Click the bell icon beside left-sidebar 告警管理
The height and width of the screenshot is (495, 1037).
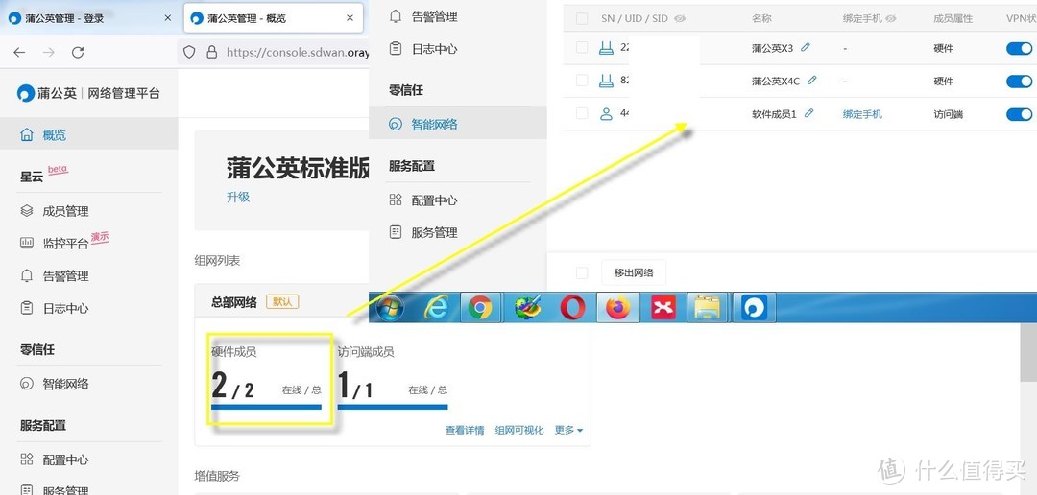[x=27, y=275]
